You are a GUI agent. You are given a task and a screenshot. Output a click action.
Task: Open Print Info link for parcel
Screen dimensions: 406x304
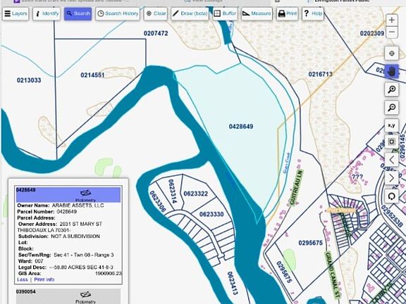(x=44, y=279)
